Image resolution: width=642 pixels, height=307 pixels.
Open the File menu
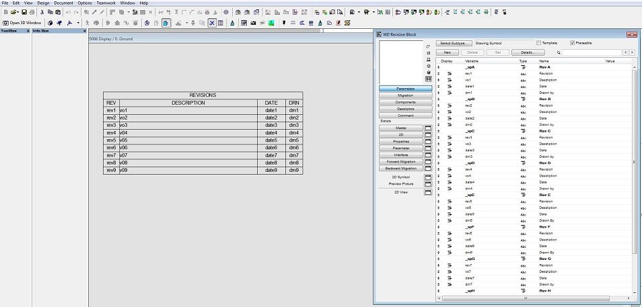click(x=5, y=3)
